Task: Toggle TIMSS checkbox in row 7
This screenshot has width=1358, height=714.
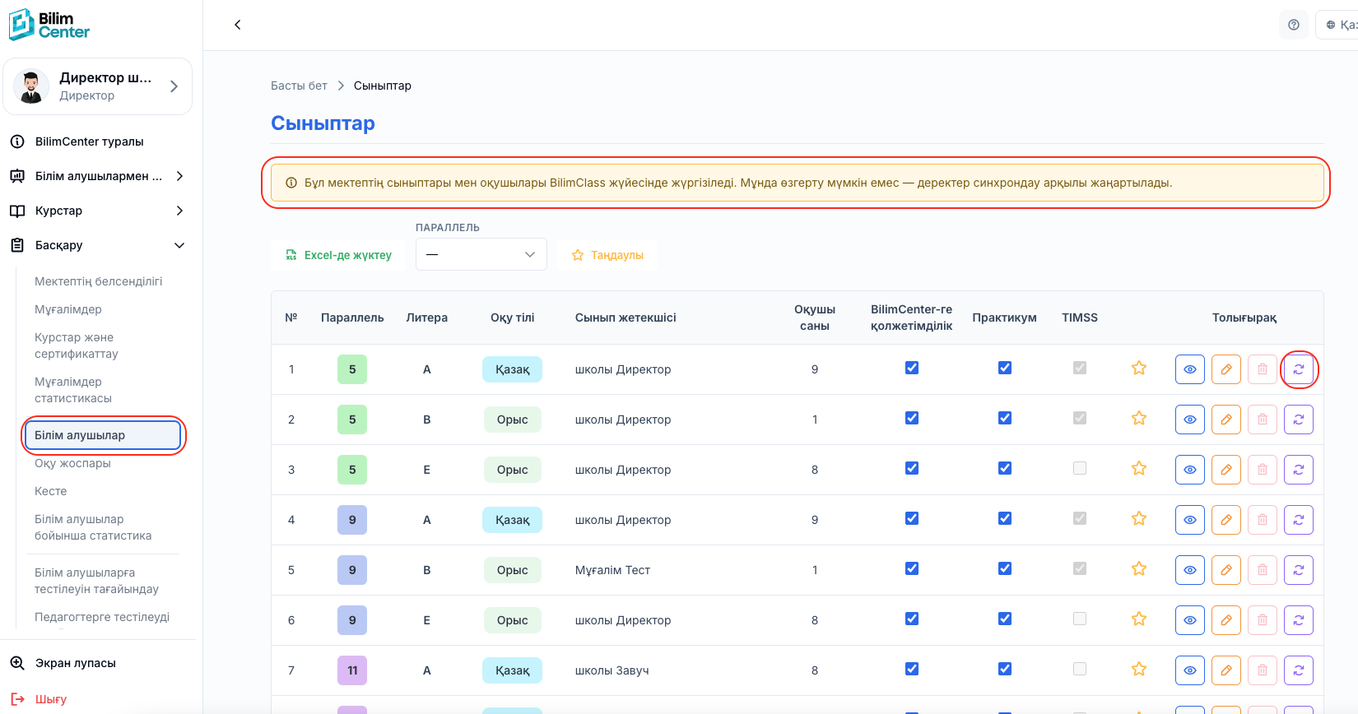Action: 1080,669
